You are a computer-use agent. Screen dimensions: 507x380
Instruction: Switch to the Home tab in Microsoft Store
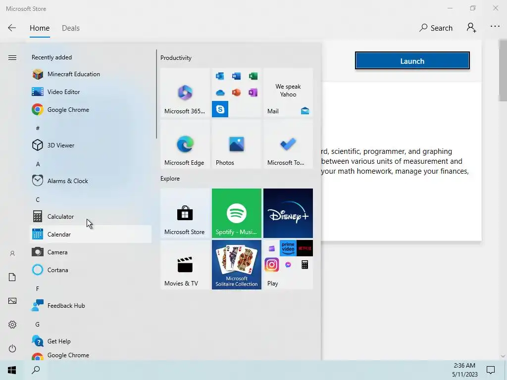(x=40, y=28)
